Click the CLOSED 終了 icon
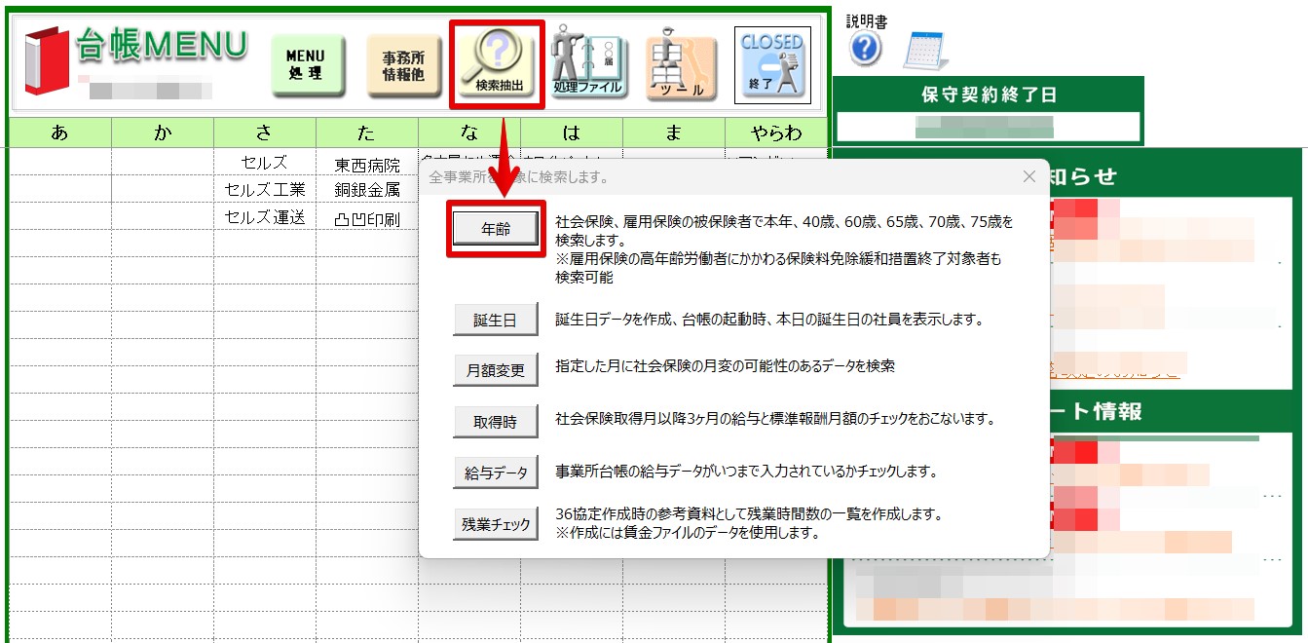1308x643 pixels. [x=771, y=64]
